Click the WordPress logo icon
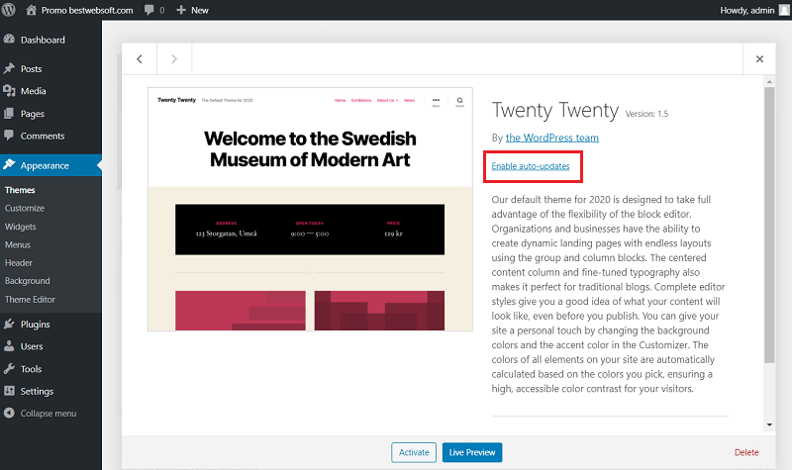Screen dimensions: 792x470 9,10
